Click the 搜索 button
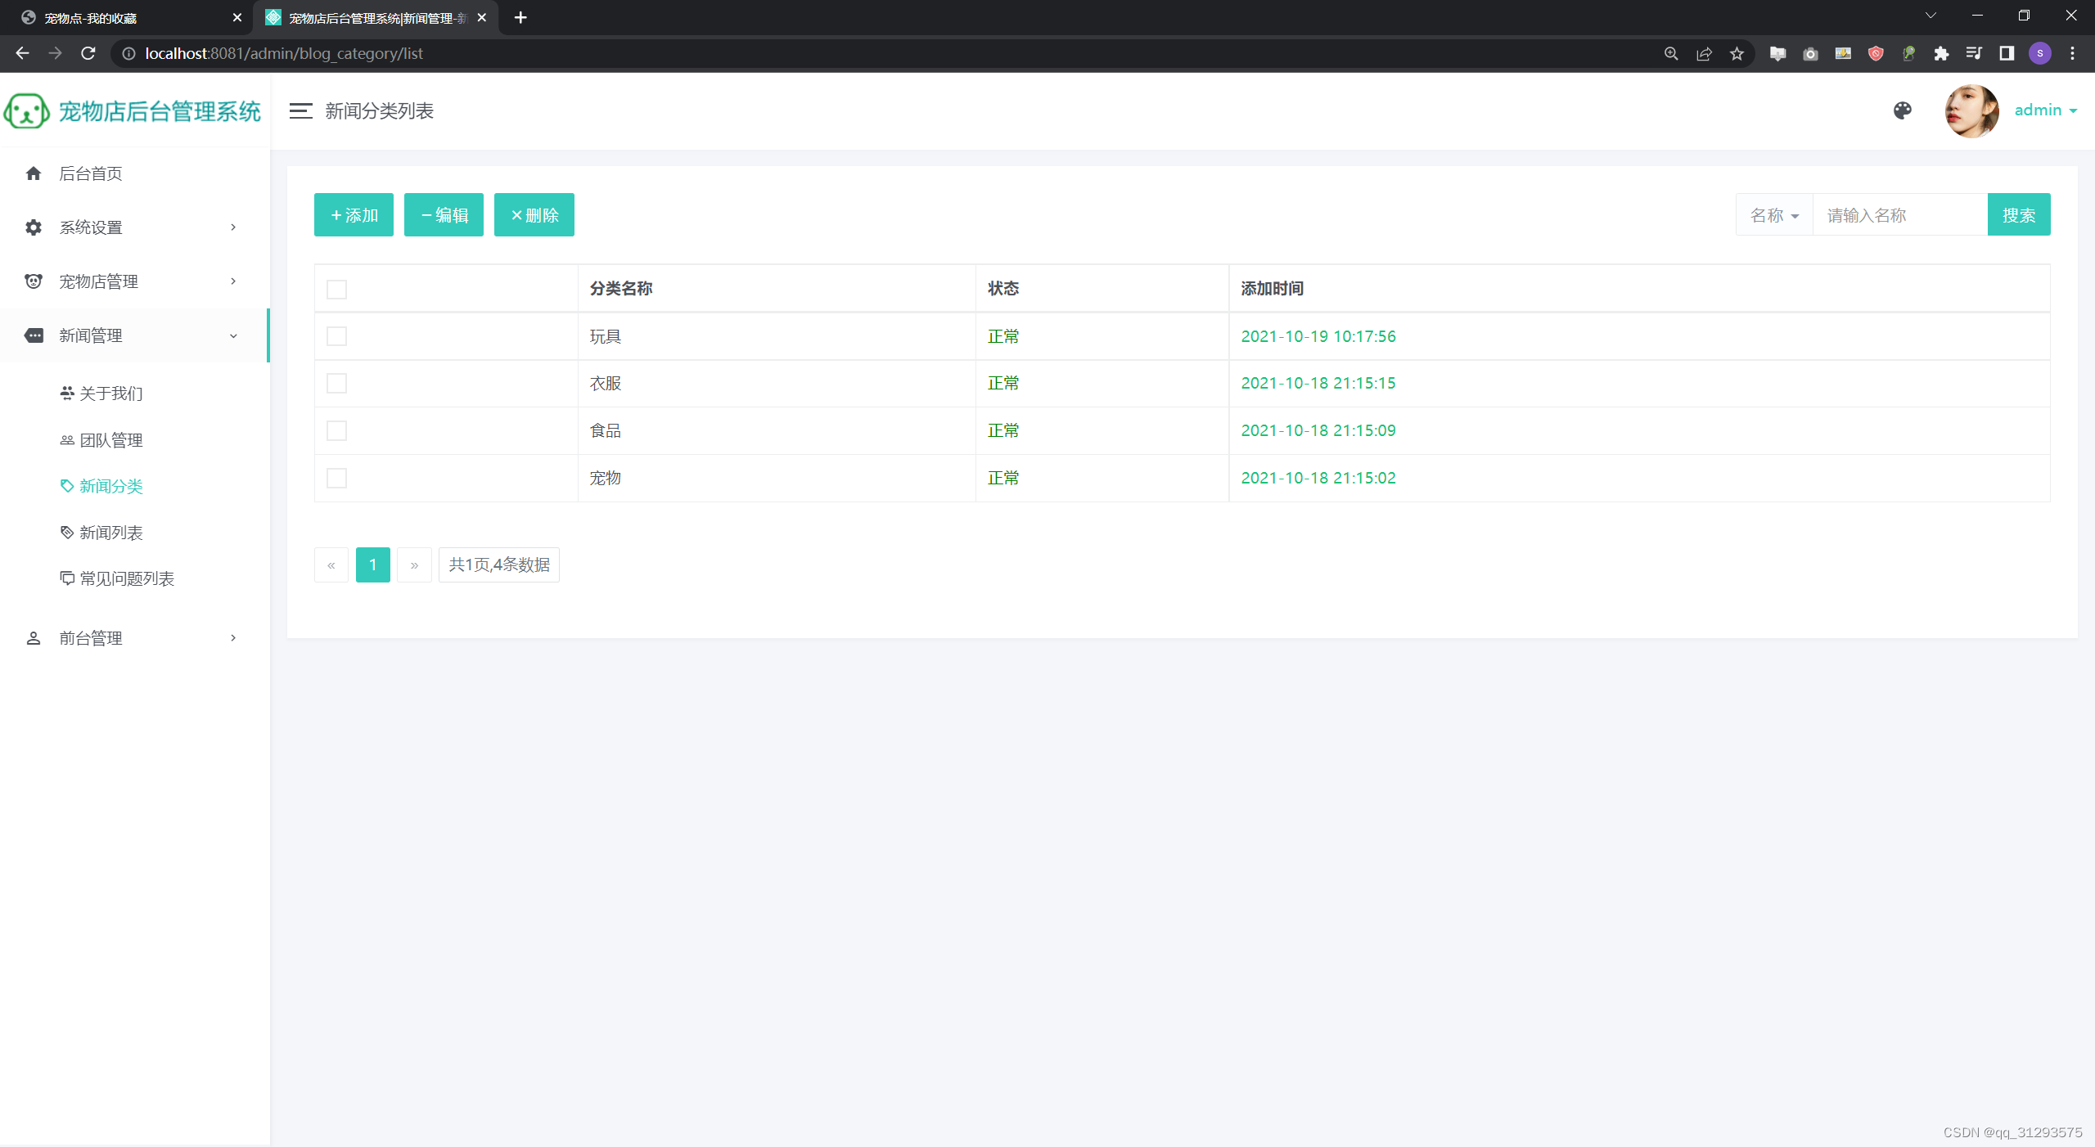 pyautogui.click(x=2018, y=215)
